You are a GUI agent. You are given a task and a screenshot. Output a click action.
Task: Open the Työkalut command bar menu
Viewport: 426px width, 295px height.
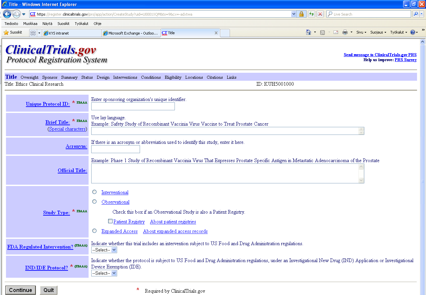pos(398,32)
